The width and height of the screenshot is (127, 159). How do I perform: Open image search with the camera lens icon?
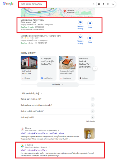point(108,4)
